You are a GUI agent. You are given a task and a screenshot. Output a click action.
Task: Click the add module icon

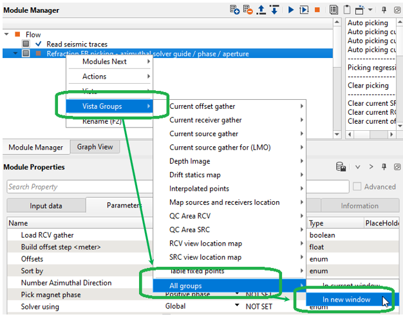click(235, 10)
